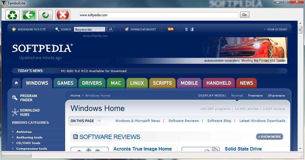This screenshot has width=305, height=160.
Task: Open the Download Basket link
Action: coord(143,30)
